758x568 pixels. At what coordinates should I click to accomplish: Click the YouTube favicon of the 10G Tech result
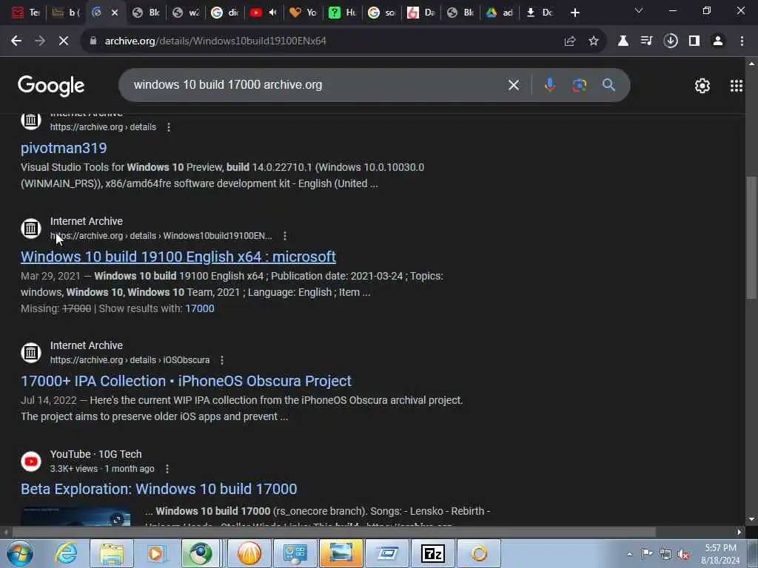coord(31,461)
